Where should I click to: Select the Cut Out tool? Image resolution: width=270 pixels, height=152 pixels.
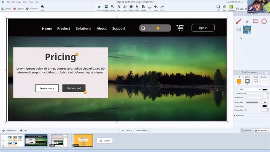[106, 8]
